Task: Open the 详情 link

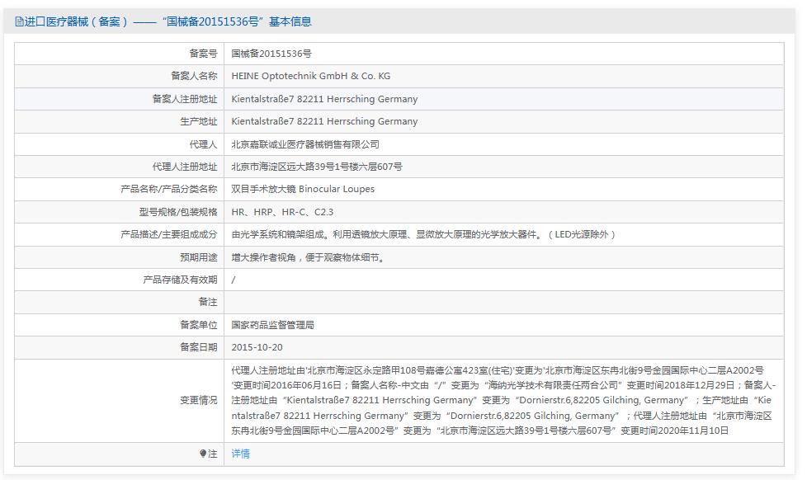Action: [240, 454]
